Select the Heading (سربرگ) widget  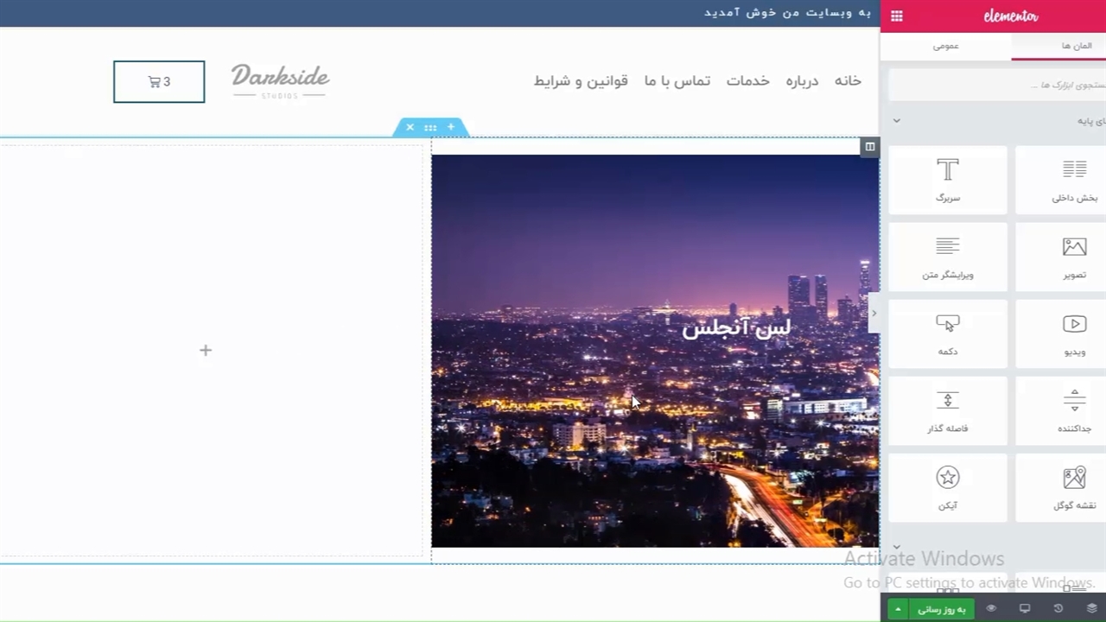tap(948, 180)
